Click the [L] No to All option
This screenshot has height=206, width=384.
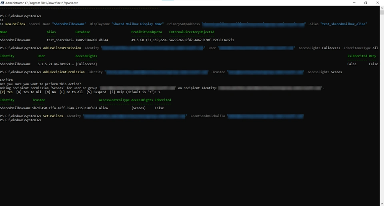[71, 92]
